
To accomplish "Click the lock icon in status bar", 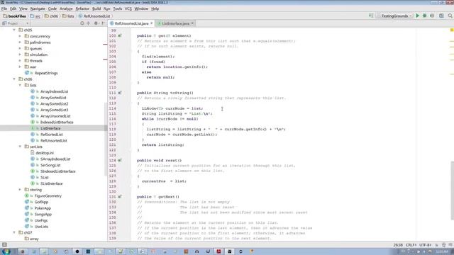I will point(436,245).
